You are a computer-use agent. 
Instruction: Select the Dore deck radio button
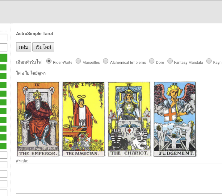152,61
